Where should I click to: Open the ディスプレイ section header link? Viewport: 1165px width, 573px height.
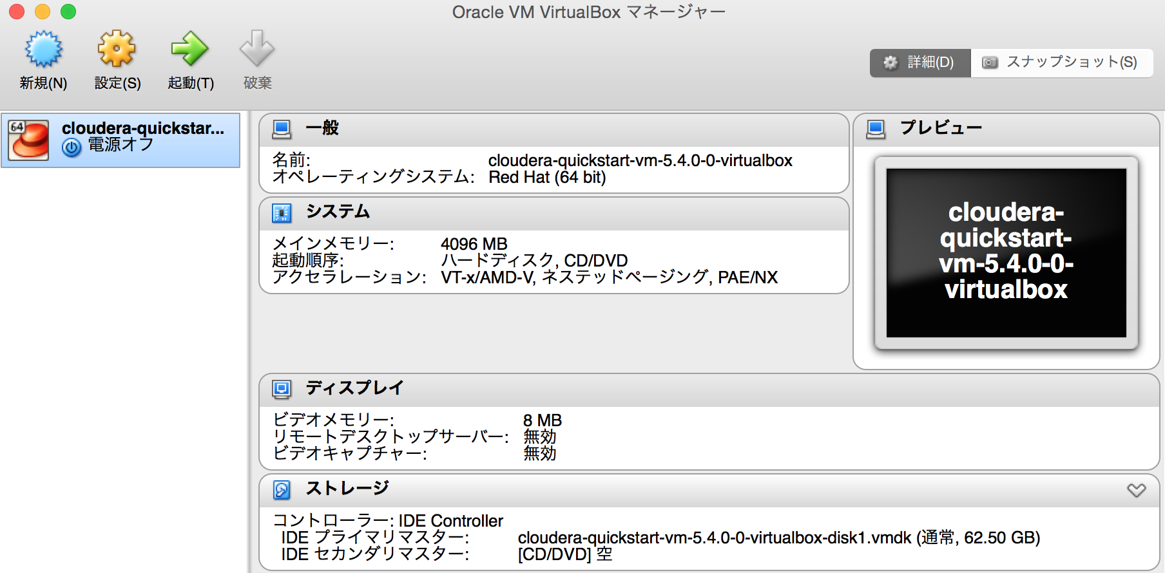[354, 388]
